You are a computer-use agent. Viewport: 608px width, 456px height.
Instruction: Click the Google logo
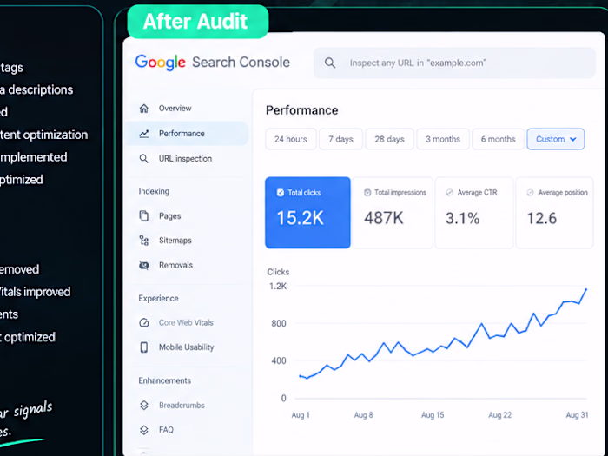tap(160, 63)
